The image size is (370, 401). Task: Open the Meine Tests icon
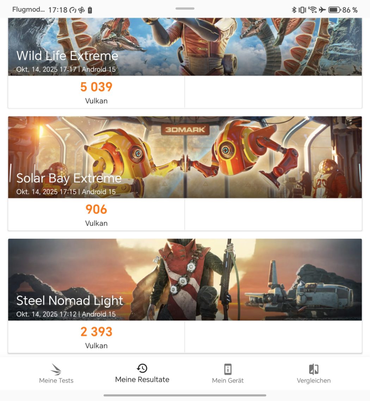(x=56, y=369)
